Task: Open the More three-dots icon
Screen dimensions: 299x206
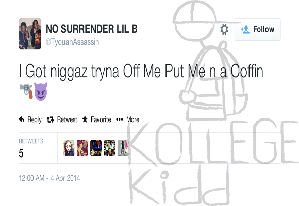Action: [120, 119]
